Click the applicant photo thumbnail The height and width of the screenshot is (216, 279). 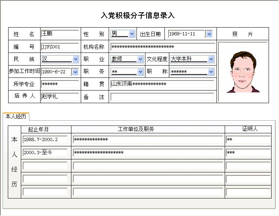coord(243,72)
